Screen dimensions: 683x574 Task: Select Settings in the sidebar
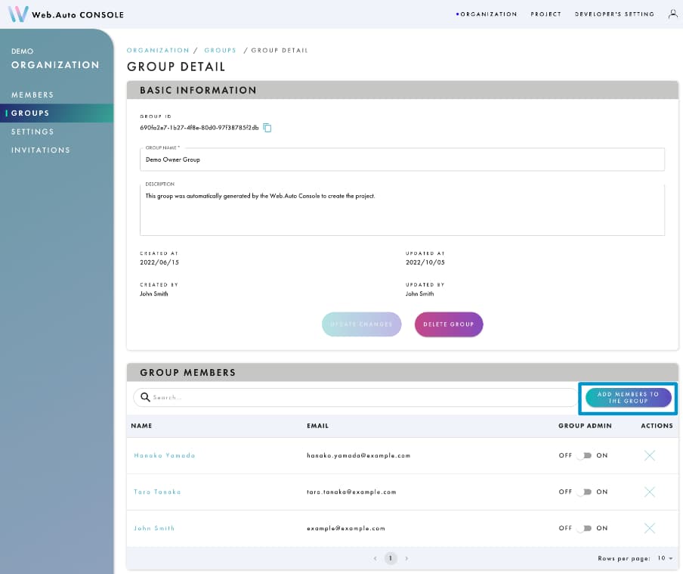pos(32,132)
